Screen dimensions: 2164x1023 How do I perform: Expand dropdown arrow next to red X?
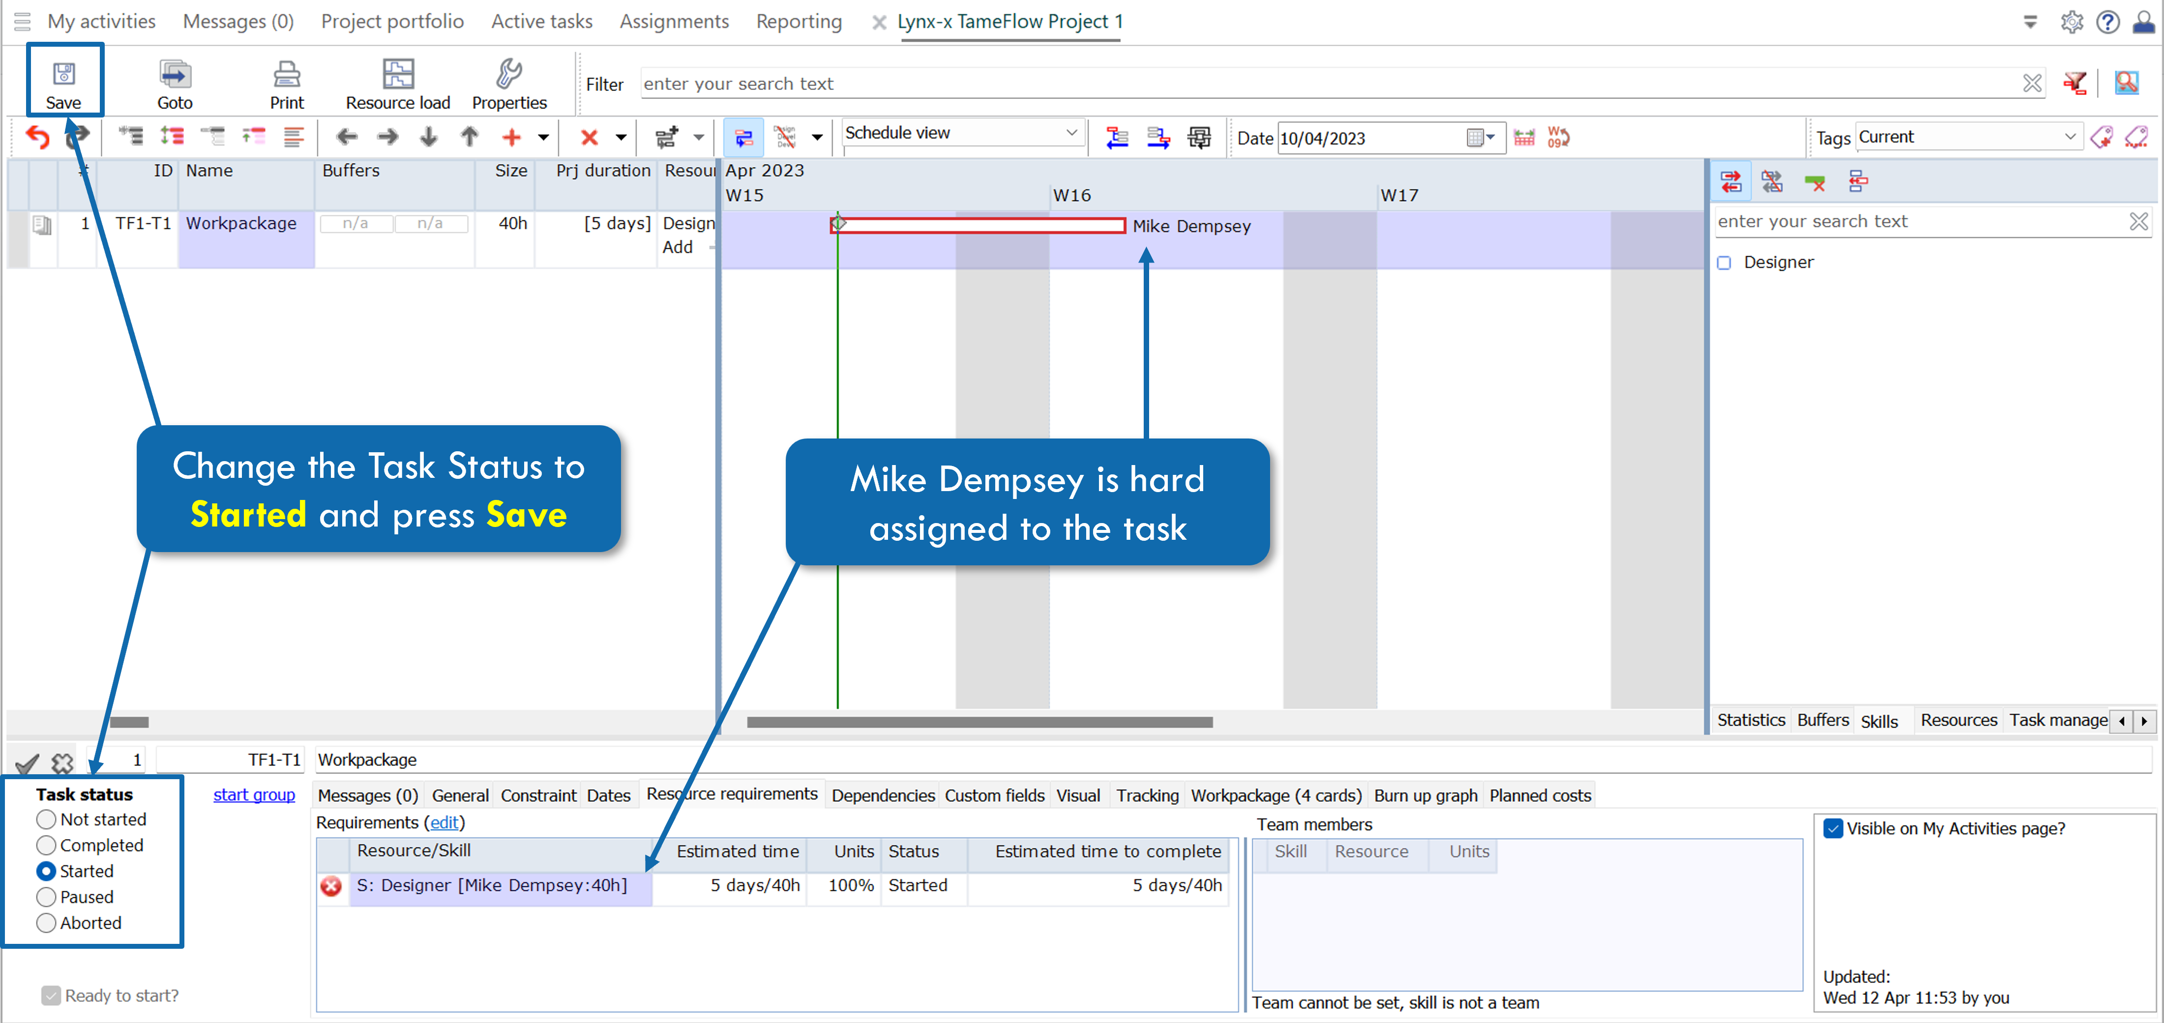(x=621, y=138)
